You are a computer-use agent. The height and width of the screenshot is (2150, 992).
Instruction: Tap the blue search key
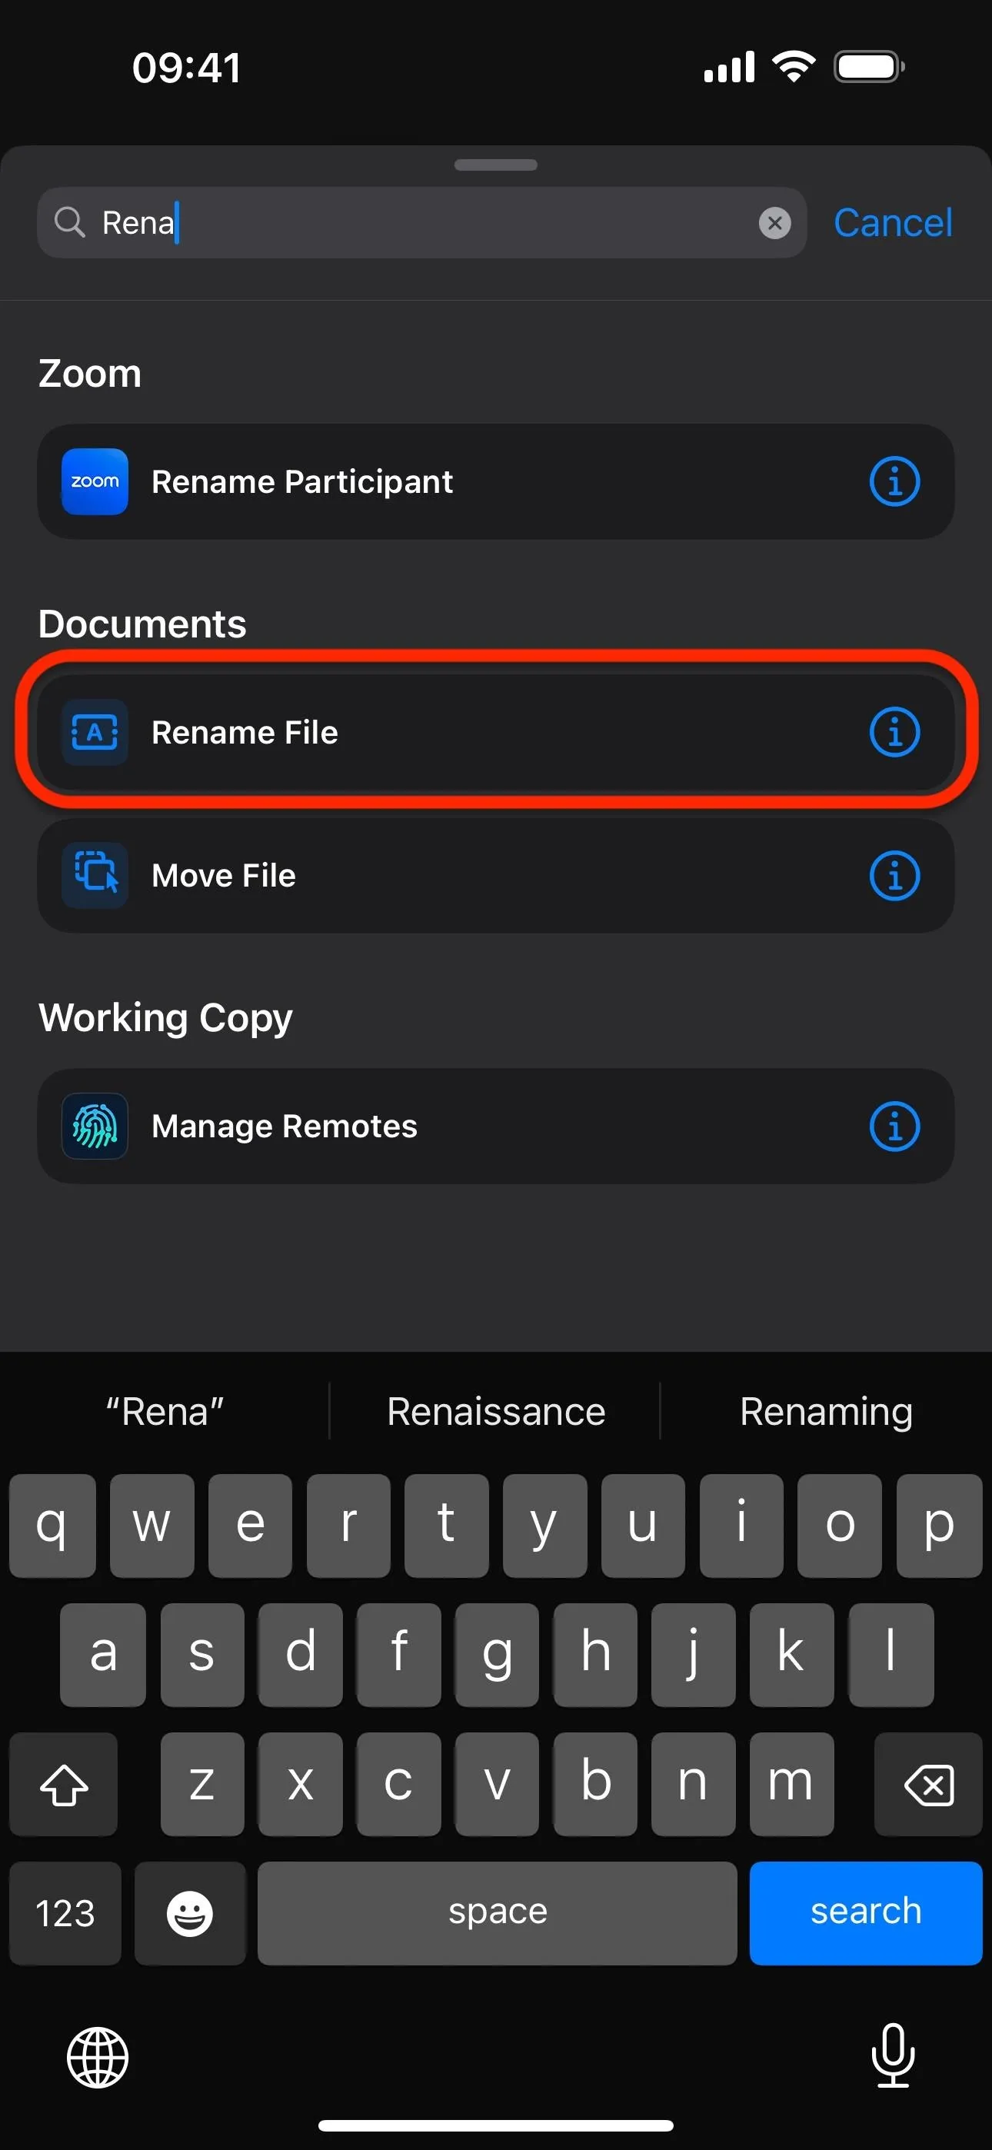tap(865, 1913)
